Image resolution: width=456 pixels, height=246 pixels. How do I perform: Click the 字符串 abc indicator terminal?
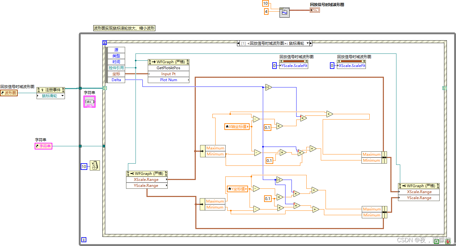click(x=89, y=102)
